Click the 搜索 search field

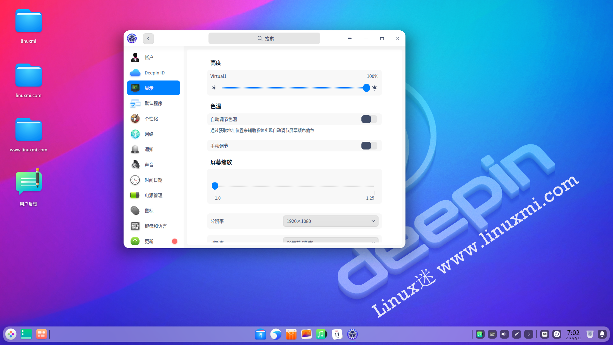pos(264,38)
